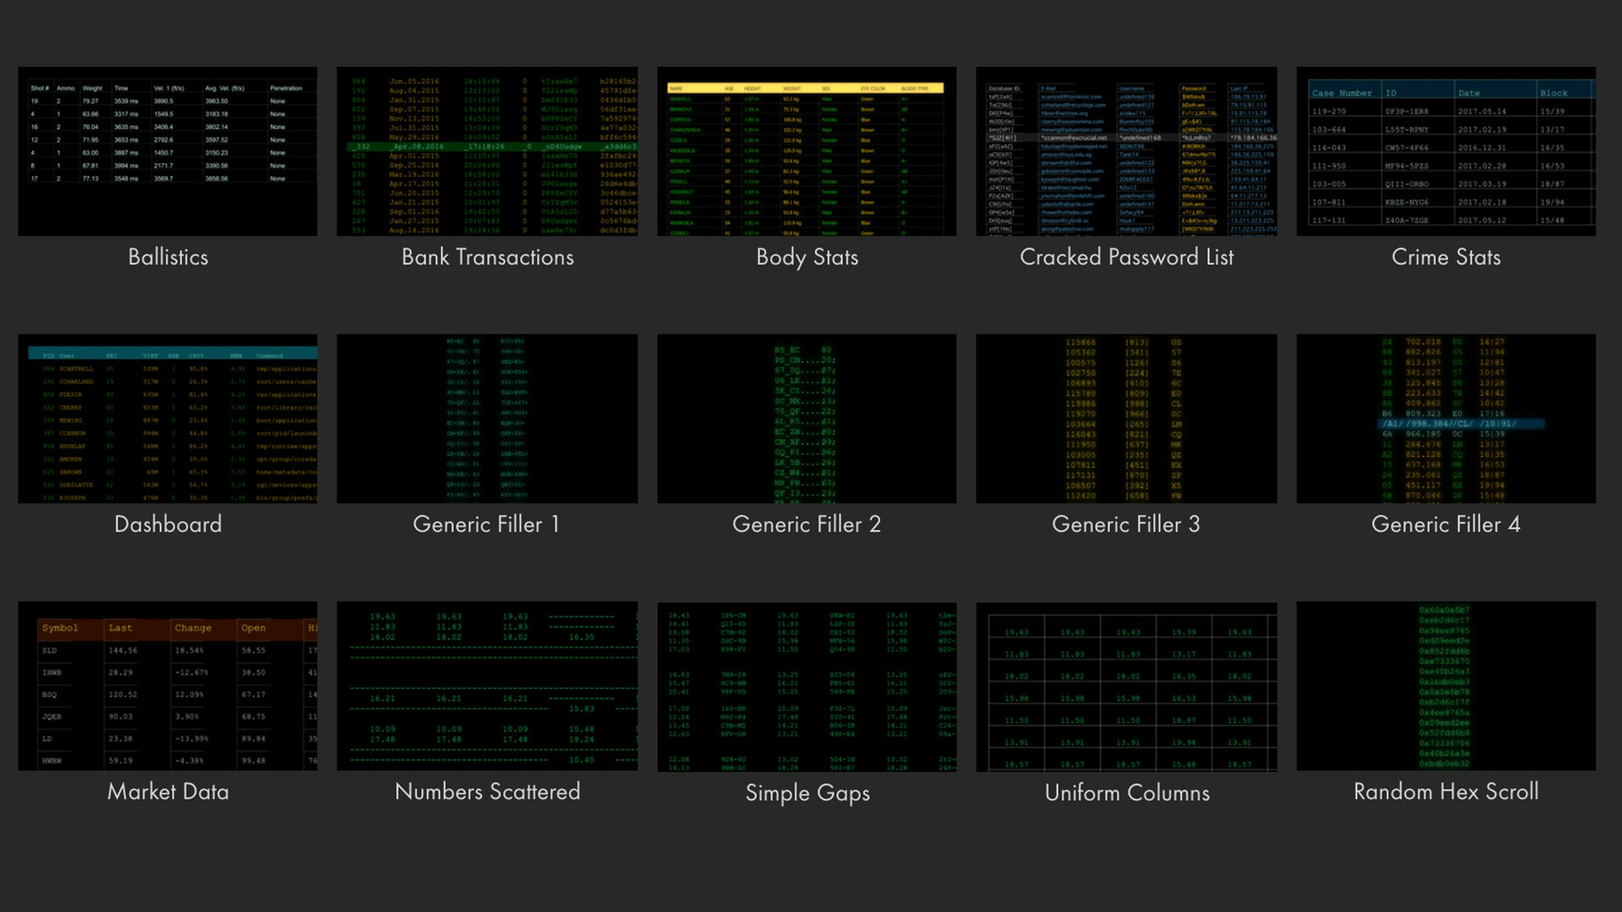This screenshot has width=1622, height=912.
Task: Click the "Ballistics" text label
Action: (x=167, y=257)
